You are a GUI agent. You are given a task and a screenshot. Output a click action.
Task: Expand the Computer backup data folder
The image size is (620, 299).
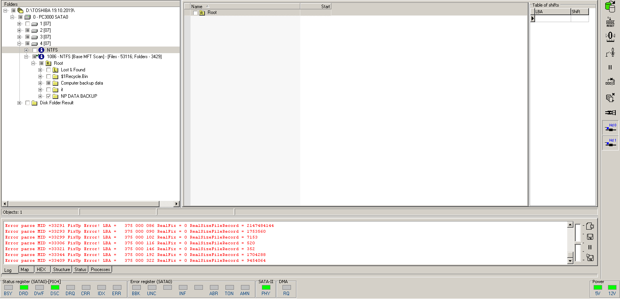tap(40, 83)
